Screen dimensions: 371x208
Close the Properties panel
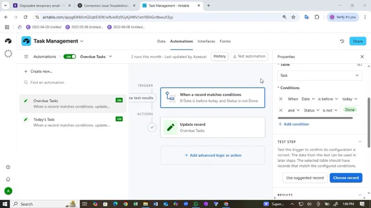tap(362, 57)
